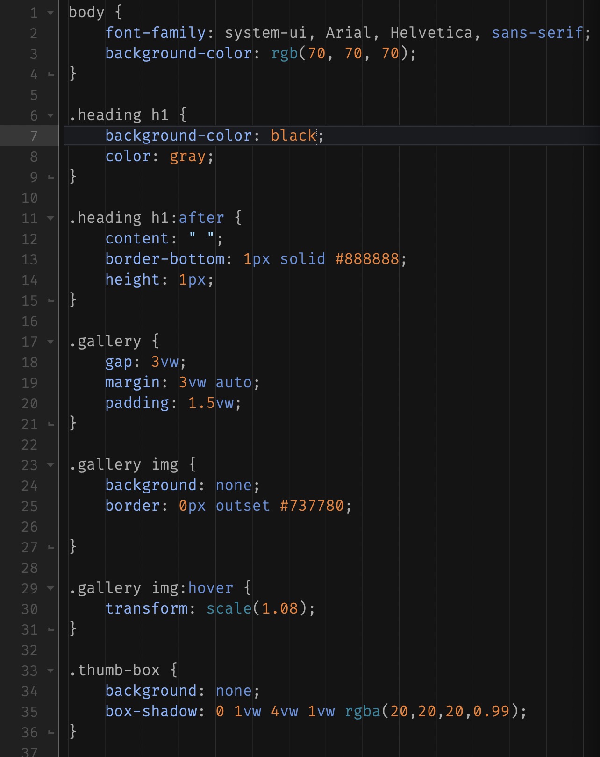
Task: Click the none value on line 34
Action: click(x=234, y=691)
